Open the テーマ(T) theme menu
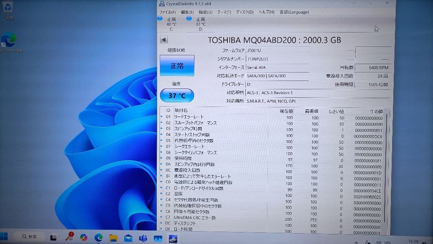The width and height of the screenshot is (433, 244). (223, 12)
